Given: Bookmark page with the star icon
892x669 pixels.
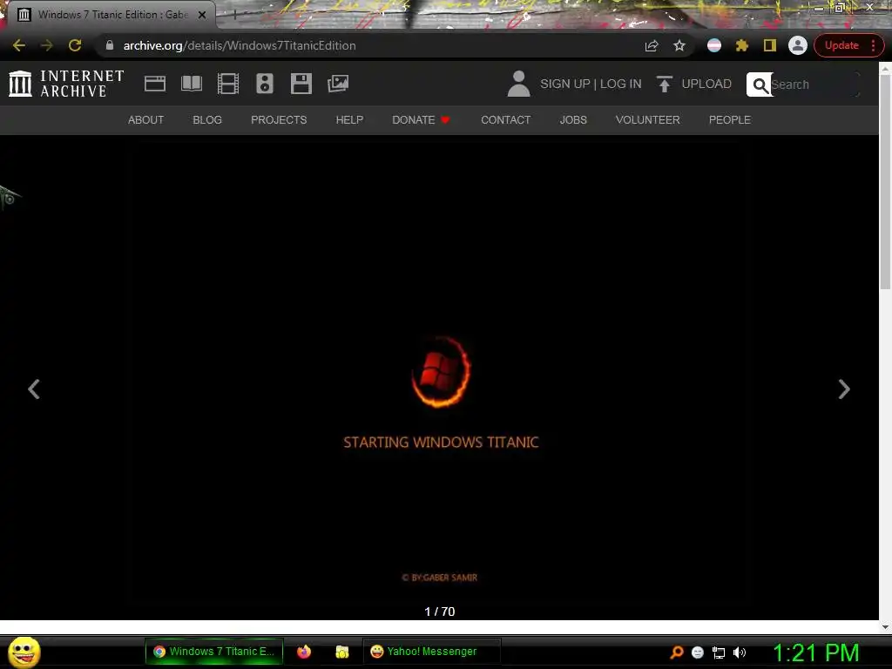Looking at the screenshot, I should (x=679, y=45).
